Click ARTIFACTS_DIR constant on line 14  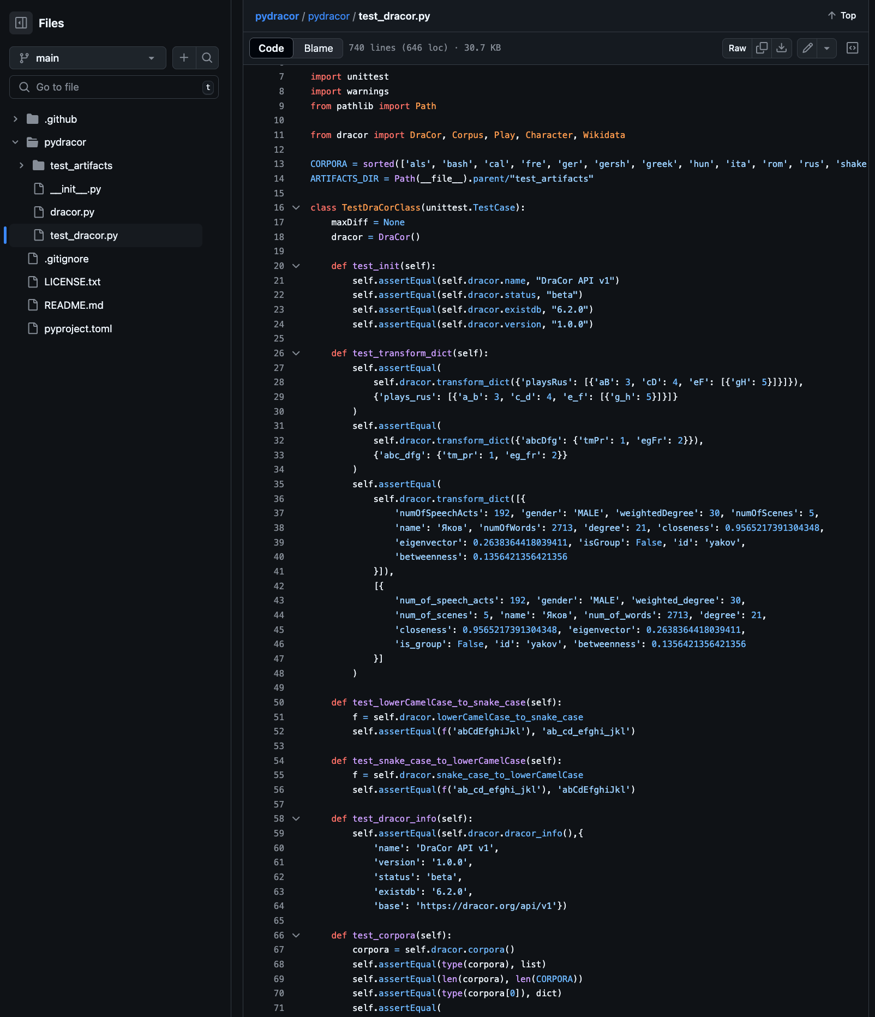(x=344, y=179)
